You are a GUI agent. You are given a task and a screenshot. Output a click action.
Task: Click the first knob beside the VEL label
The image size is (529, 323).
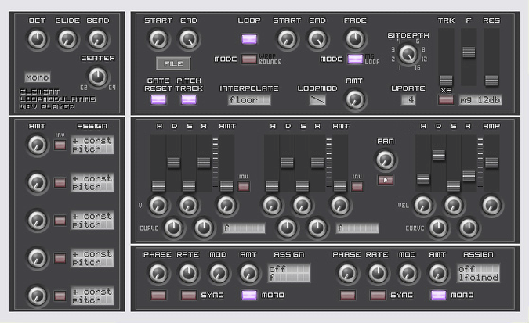click(423, 205)
